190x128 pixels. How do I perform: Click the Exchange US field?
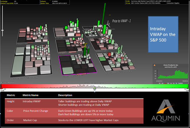click(8, 1)
